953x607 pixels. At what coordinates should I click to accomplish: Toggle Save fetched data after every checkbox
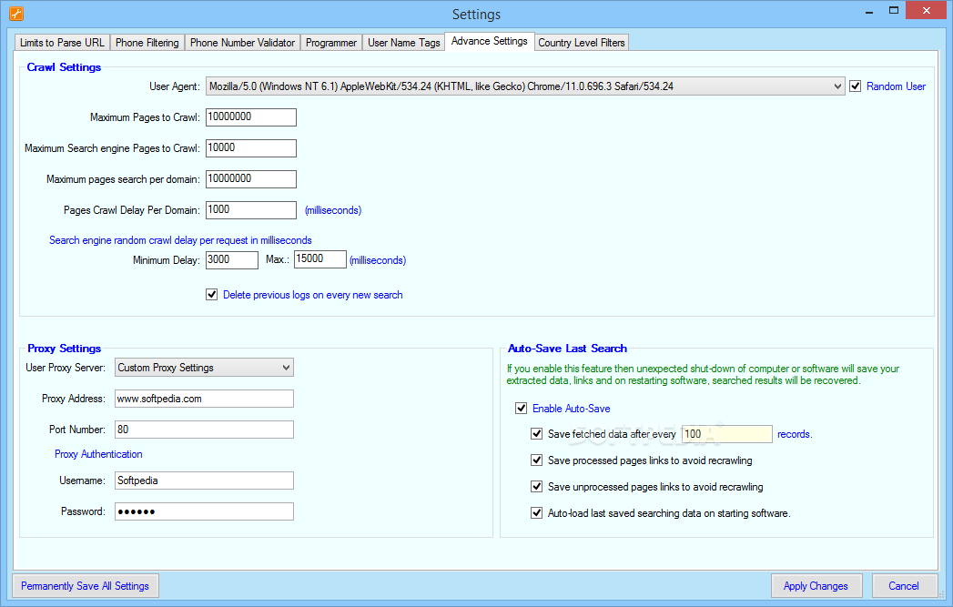coord(537,434)
